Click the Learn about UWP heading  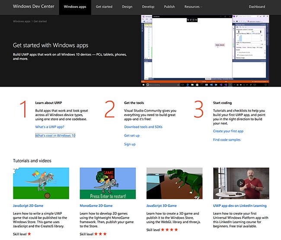(48, 103)
